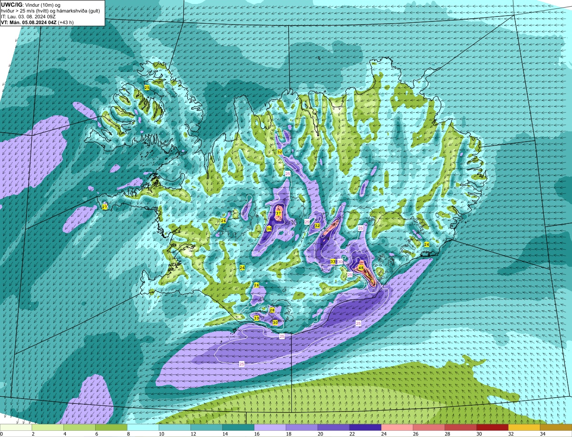Click the 'IT: Lau. 03. 08. 2024 09Z' line
This screenshot has width=572, height=437.
coord(28,17)
